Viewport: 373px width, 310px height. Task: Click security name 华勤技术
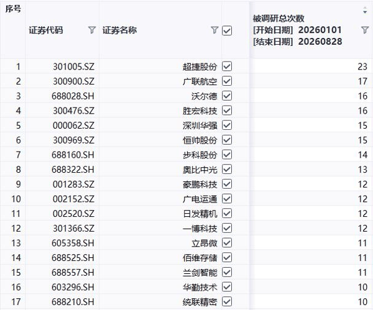(x=200, y=288)
